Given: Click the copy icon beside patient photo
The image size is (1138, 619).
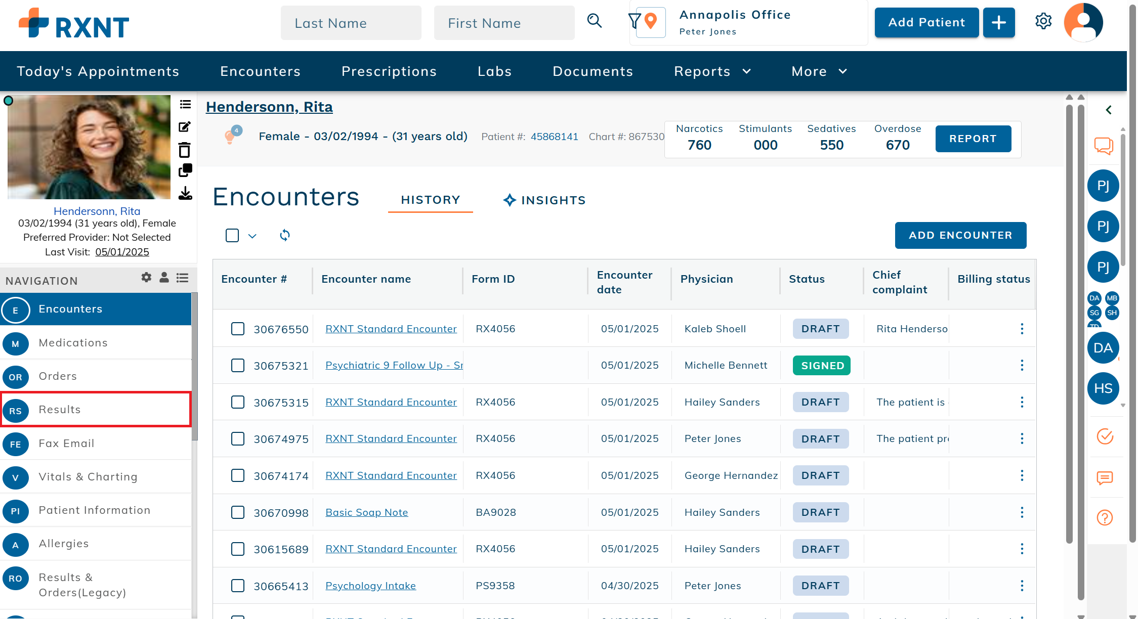Looking at the screenshot, I should pos(185,170).
